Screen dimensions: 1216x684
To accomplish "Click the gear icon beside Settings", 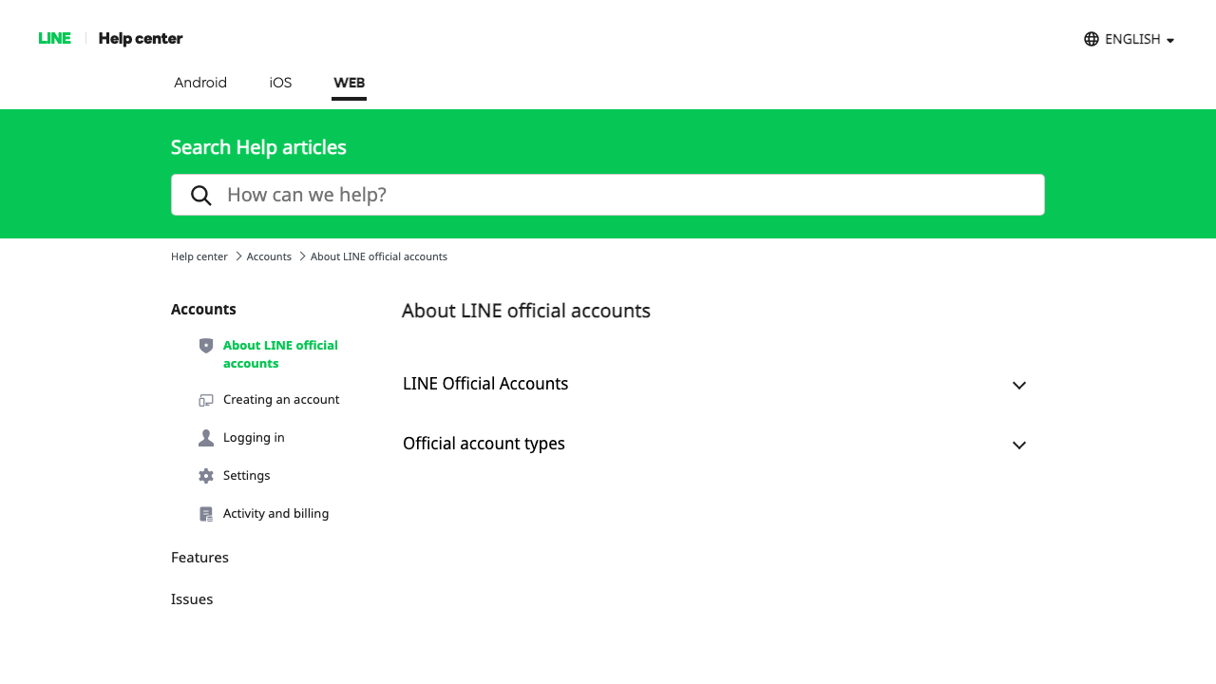I will pos(206,476).
